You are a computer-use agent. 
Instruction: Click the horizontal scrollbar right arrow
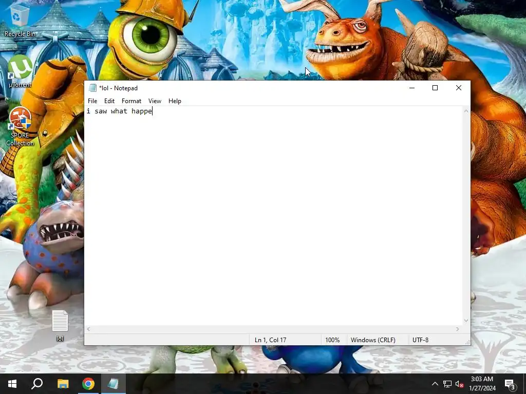(x=458, y=329)
